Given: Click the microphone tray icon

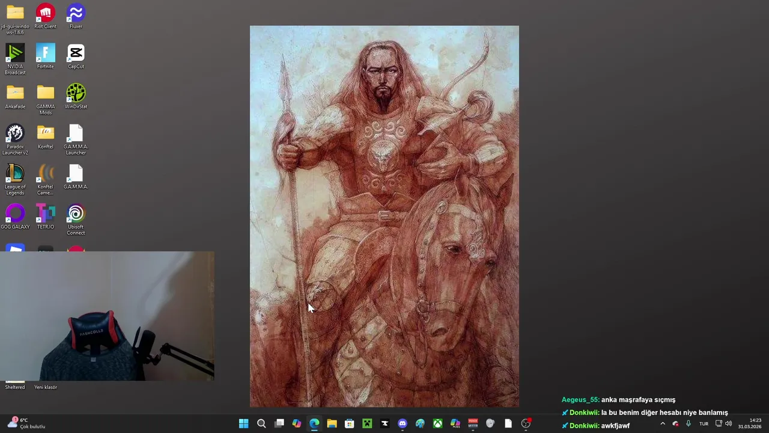Looking at the screenshot, I should pos(688,423).
